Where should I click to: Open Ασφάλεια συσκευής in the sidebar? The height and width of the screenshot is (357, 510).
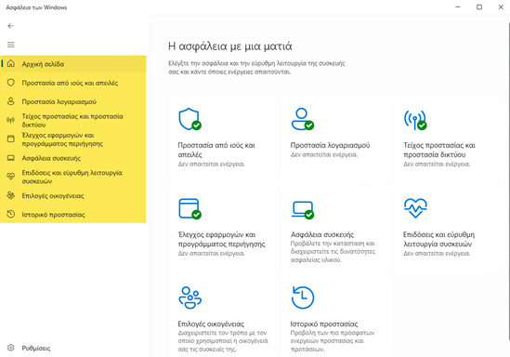(x=73, y=158)
